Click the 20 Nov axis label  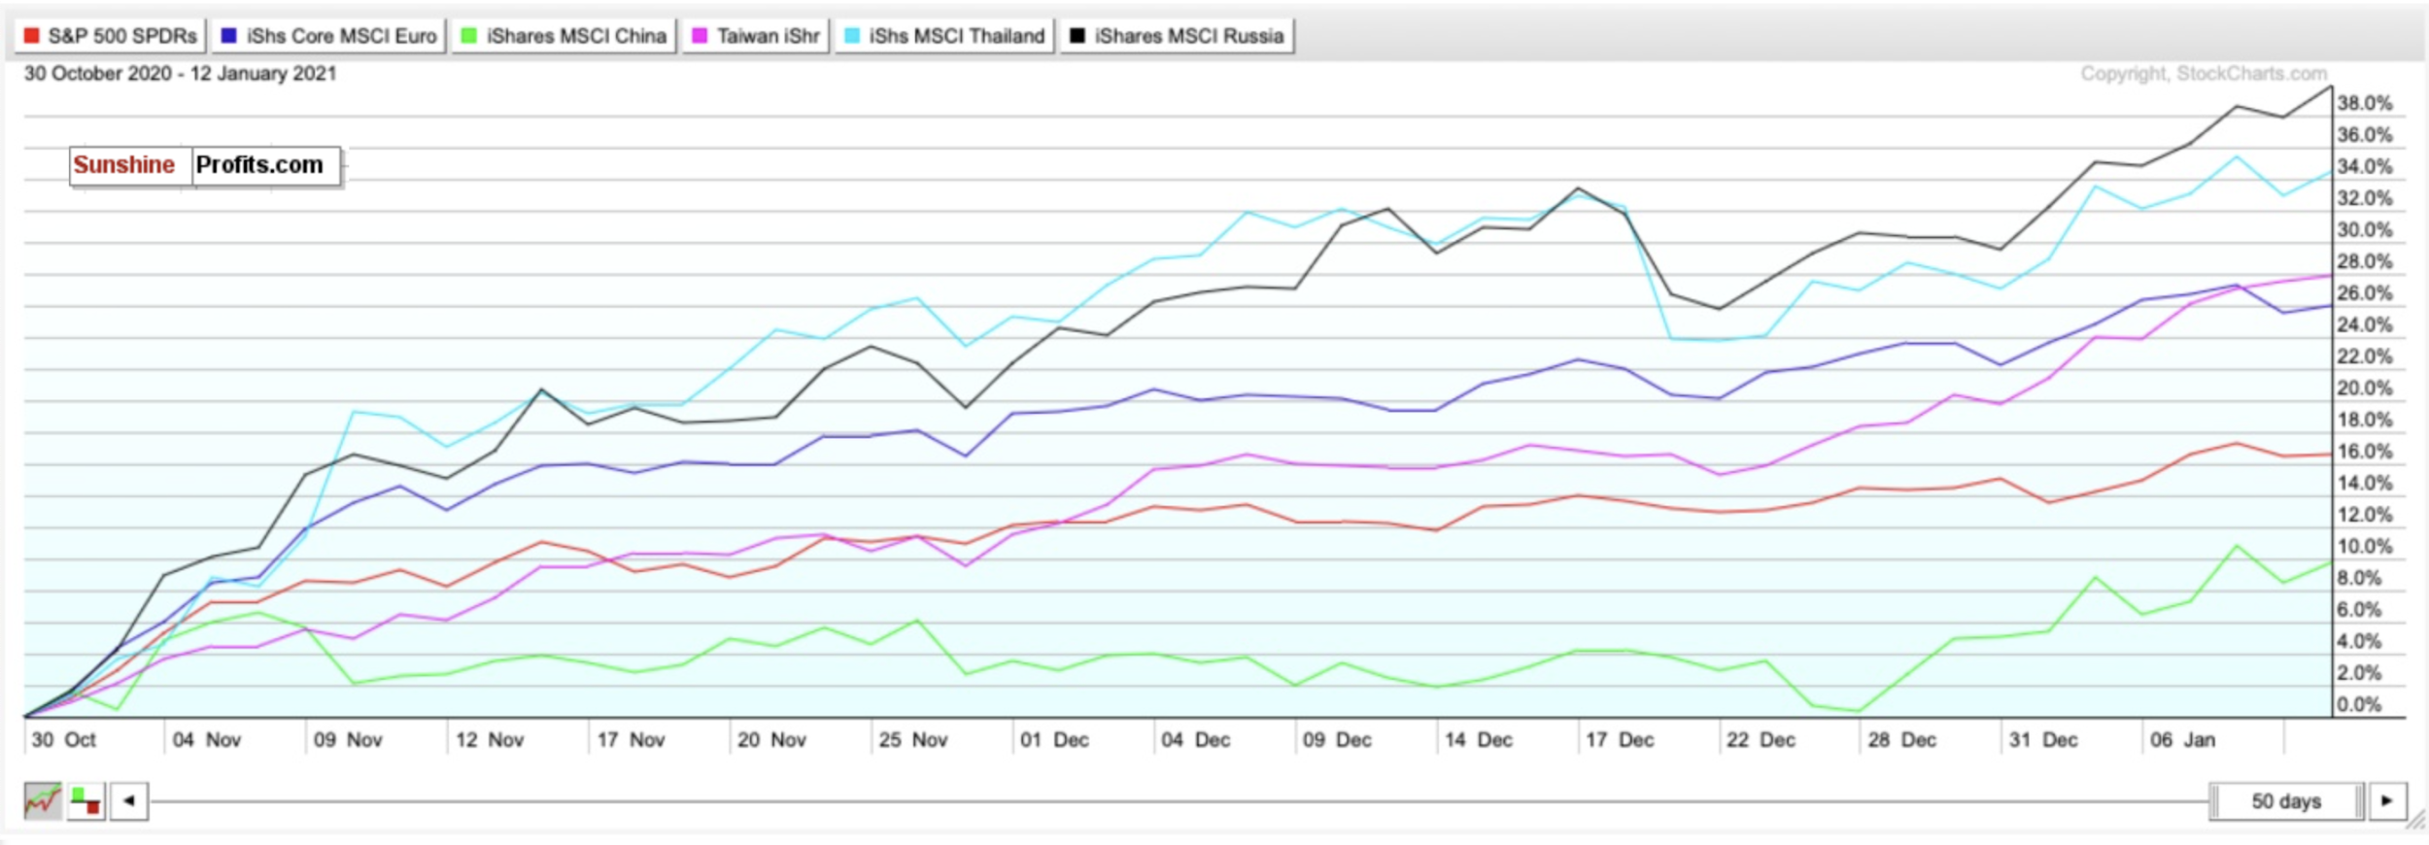point(771,740)
